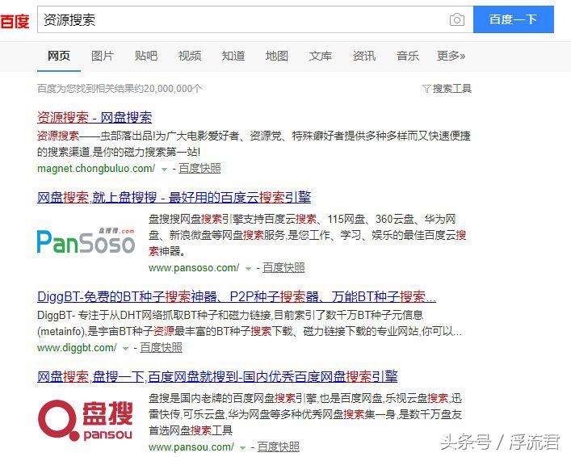Click the www.diggbt.com URL
The image size is (571, 457).
[78, 348]
